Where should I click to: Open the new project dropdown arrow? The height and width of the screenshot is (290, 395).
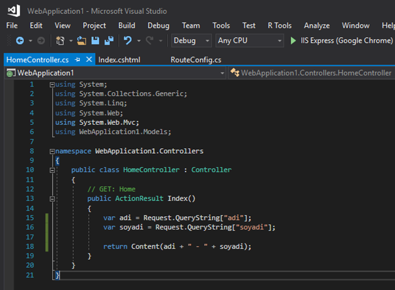point(71,40)
